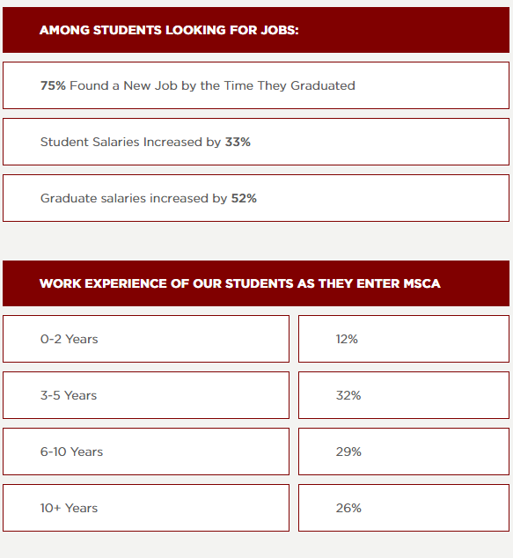513x558 pixels.
Task: Click the 26% value cell
Action: click(x=404, y=508)
